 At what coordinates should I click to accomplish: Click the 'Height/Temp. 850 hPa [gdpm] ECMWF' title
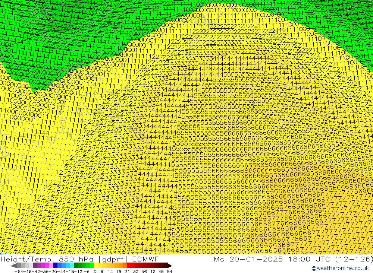coord(79,259)
